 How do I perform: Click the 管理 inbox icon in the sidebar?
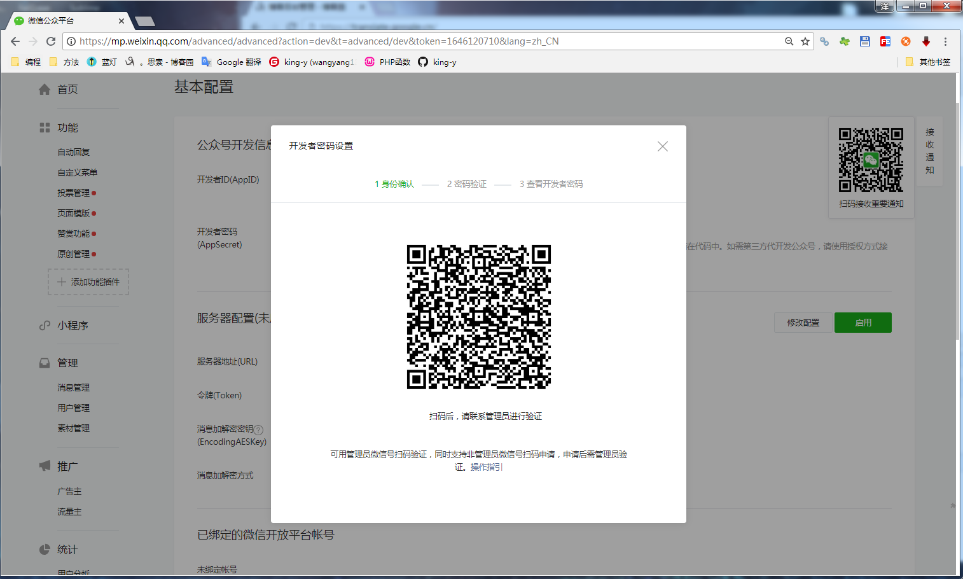(45, 363)
